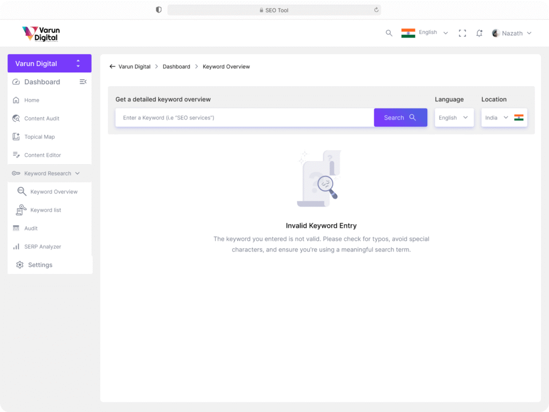Open the Content Audit page
This screenshot has height=412, width=549.
point(41,119)
